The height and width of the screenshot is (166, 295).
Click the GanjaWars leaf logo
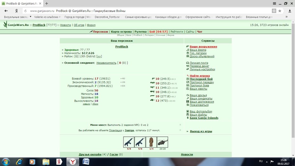[x=5, y=24]
